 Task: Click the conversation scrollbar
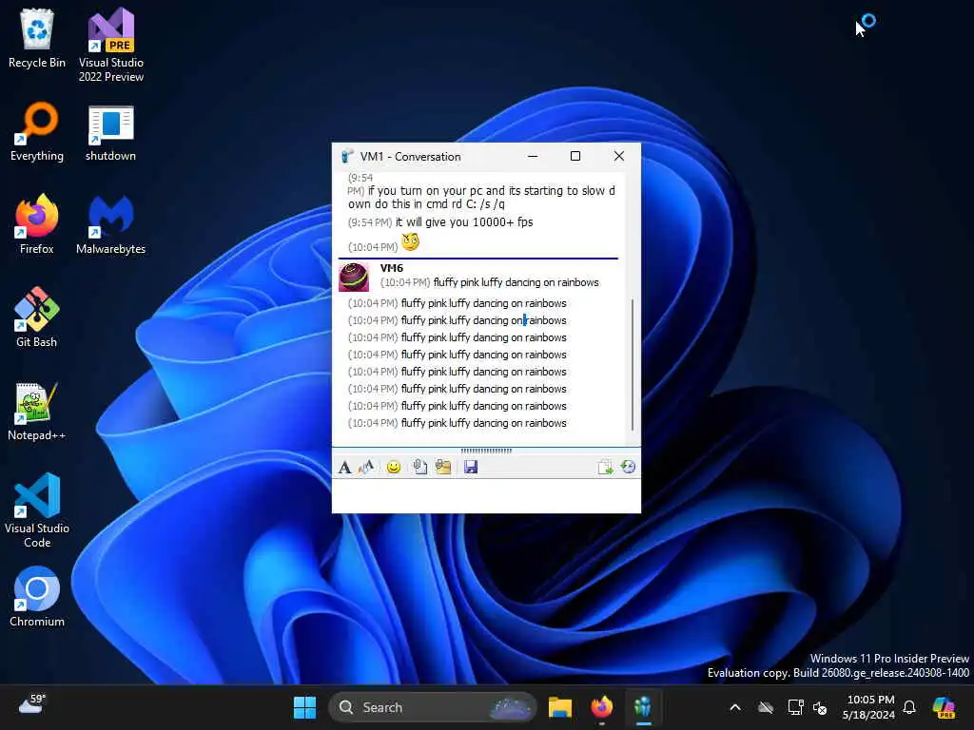633,365
